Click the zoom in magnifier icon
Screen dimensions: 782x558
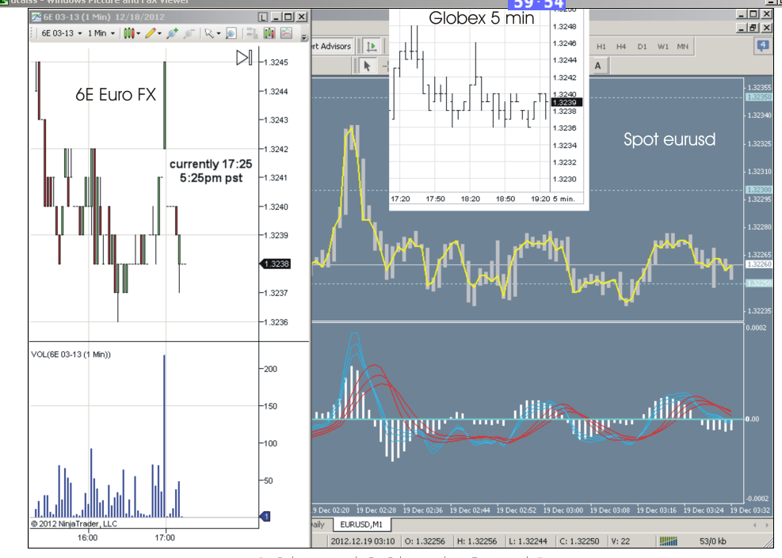click(x=173, y=33)
